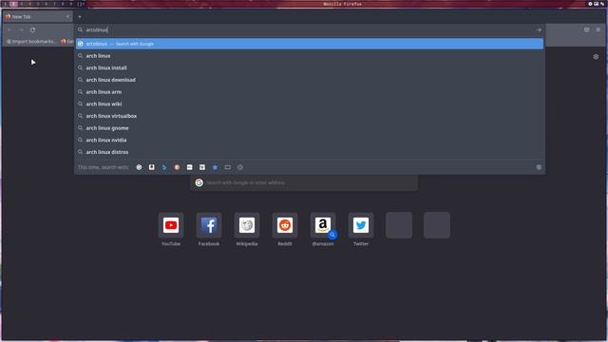Choose 'arcolinux — Search with Google' suggestion

click(310, 44)
